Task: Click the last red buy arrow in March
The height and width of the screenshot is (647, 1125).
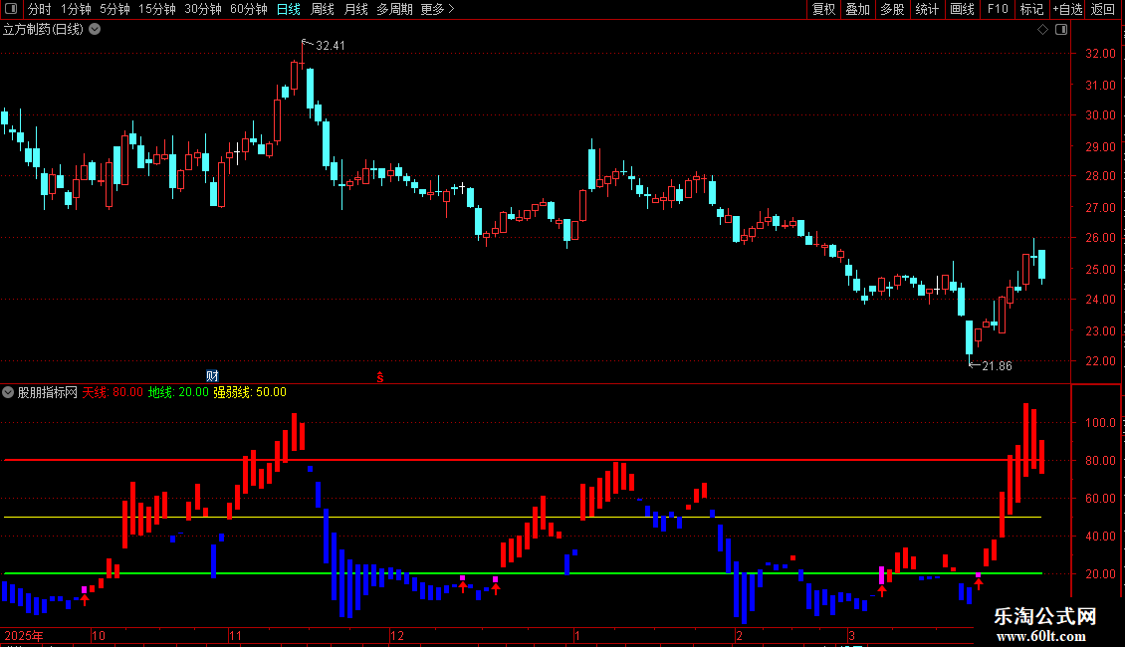Action: tap(978, 584)
